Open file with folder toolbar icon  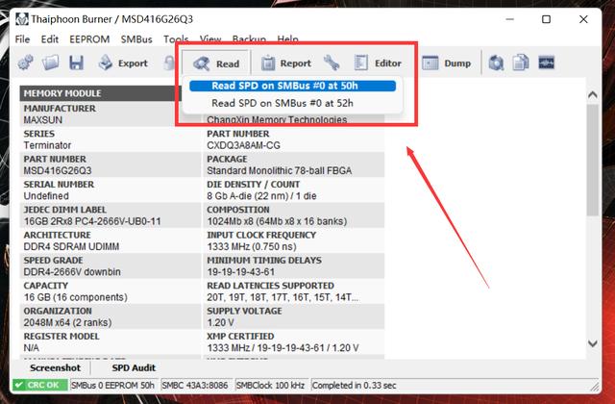(x=51, y=63)
